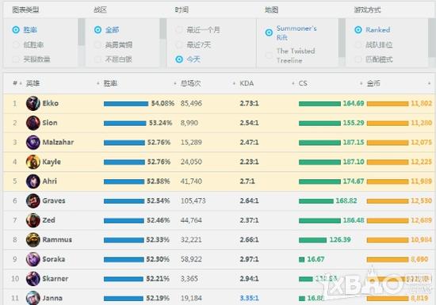
Task: Click the chart type list scrollbar
Action: pos(82,32)
